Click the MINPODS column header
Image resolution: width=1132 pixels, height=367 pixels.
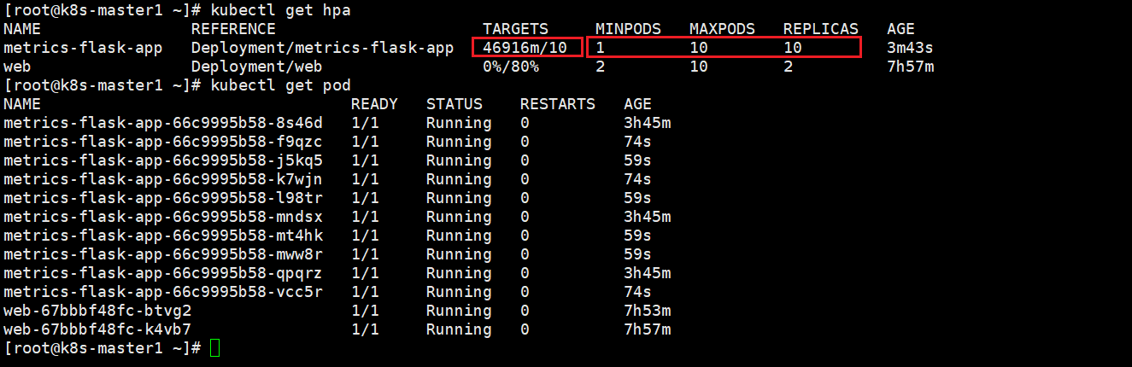click(x=628, y=29)
